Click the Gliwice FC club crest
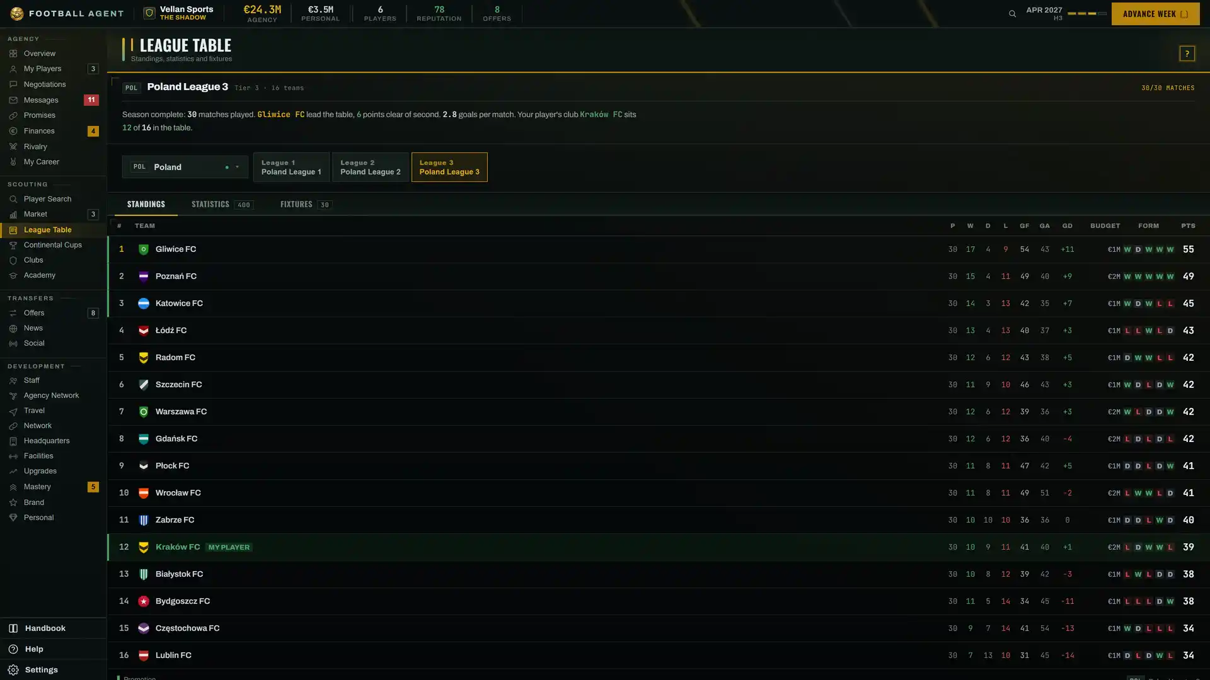This screenshot has height=680, width=1210. pyautogui.click(x=144, y=249)
